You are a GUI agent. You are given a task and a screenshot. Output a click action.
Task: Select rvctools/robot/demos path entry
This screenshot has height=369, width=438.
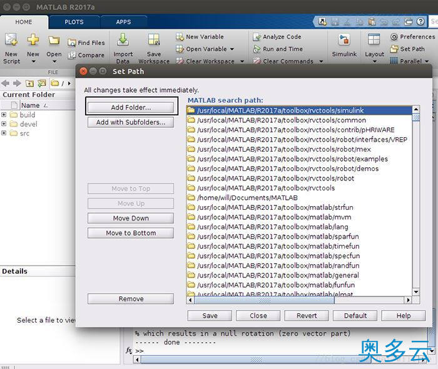click(x=299, y=169)
